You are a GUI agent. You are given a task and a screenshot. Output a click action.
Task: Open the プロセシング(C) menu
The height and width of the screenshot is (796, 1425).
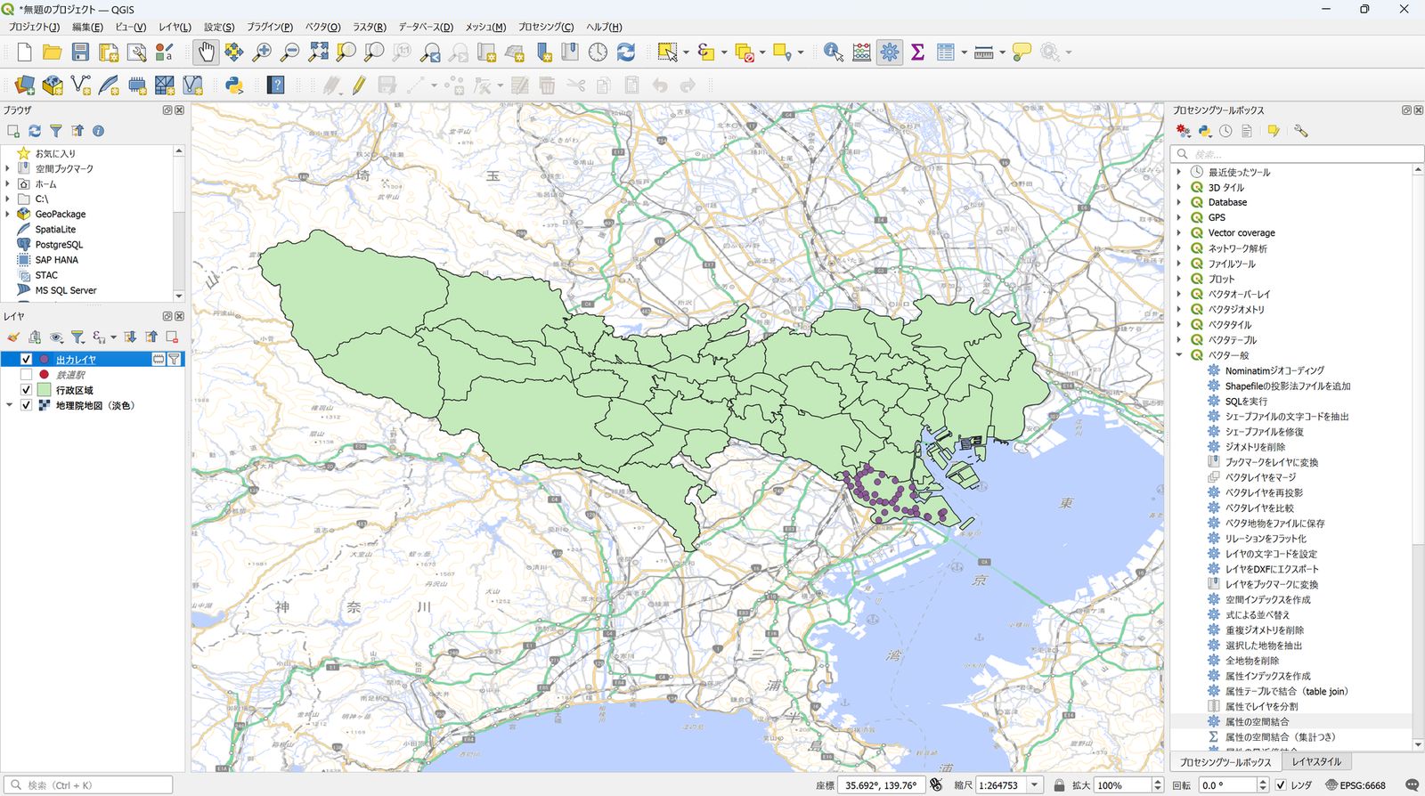pos(546,27)
